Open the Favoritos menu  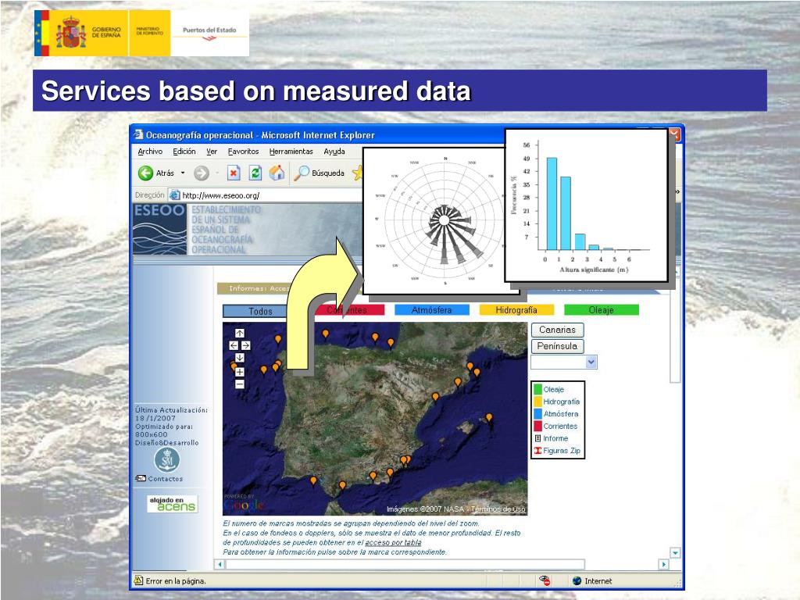(243, 152)
